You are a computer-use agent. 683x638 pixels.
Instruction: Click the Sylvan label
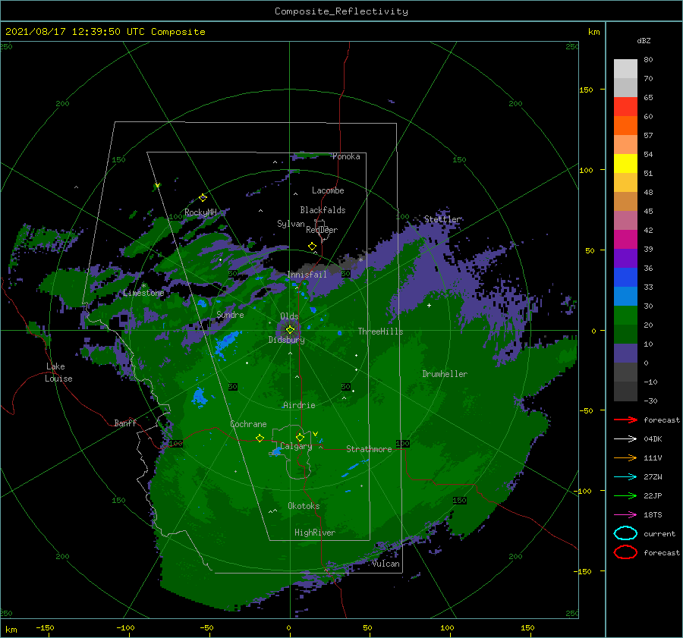coord(291,224)
